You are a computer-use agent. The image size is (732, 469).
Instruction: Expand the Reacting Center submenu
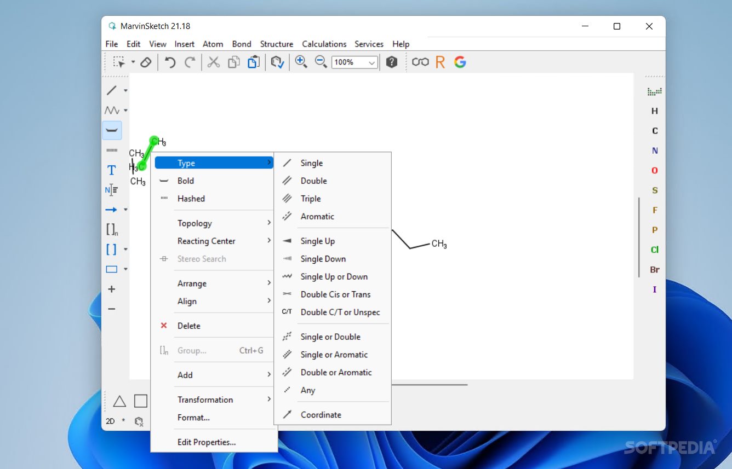pyautogui.click(x=214, y=241)
